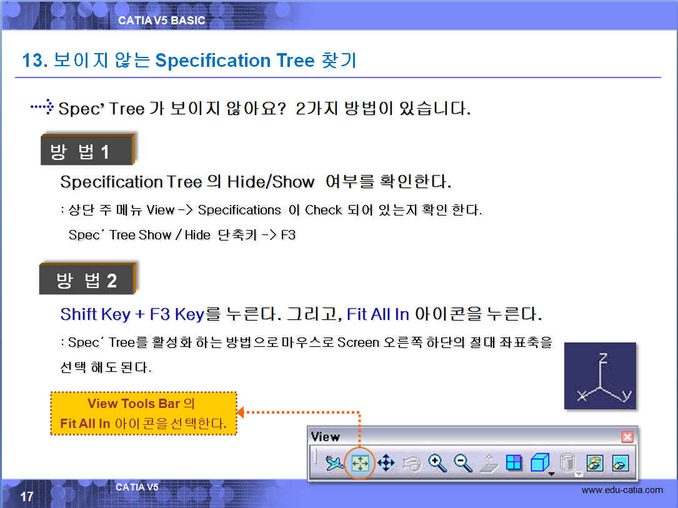
Task: Click the Fit All In icon
Action: [361, 464]
